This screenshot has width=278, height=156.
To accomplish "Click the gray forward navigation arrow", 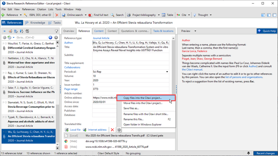I will [x=56, y=37].
